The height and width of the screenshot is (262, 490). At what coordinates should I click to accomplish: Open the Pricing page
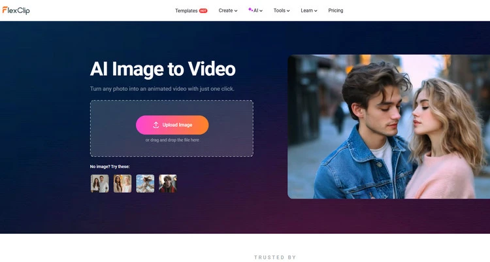click(336, 10)
